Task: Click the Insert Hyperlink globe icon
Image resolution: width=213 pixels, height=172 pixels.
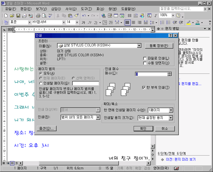Action: [104, 16]
